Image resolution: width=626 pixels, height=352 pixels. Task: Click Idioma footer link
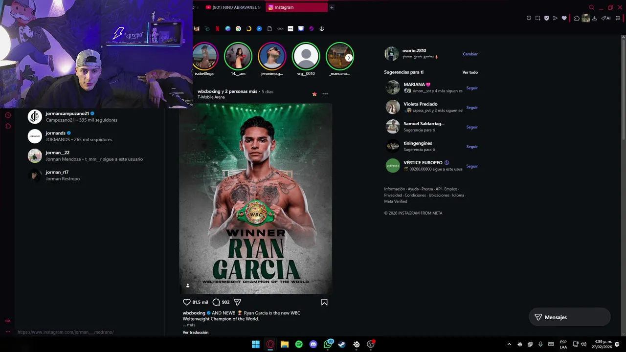[x=458, y=195]
